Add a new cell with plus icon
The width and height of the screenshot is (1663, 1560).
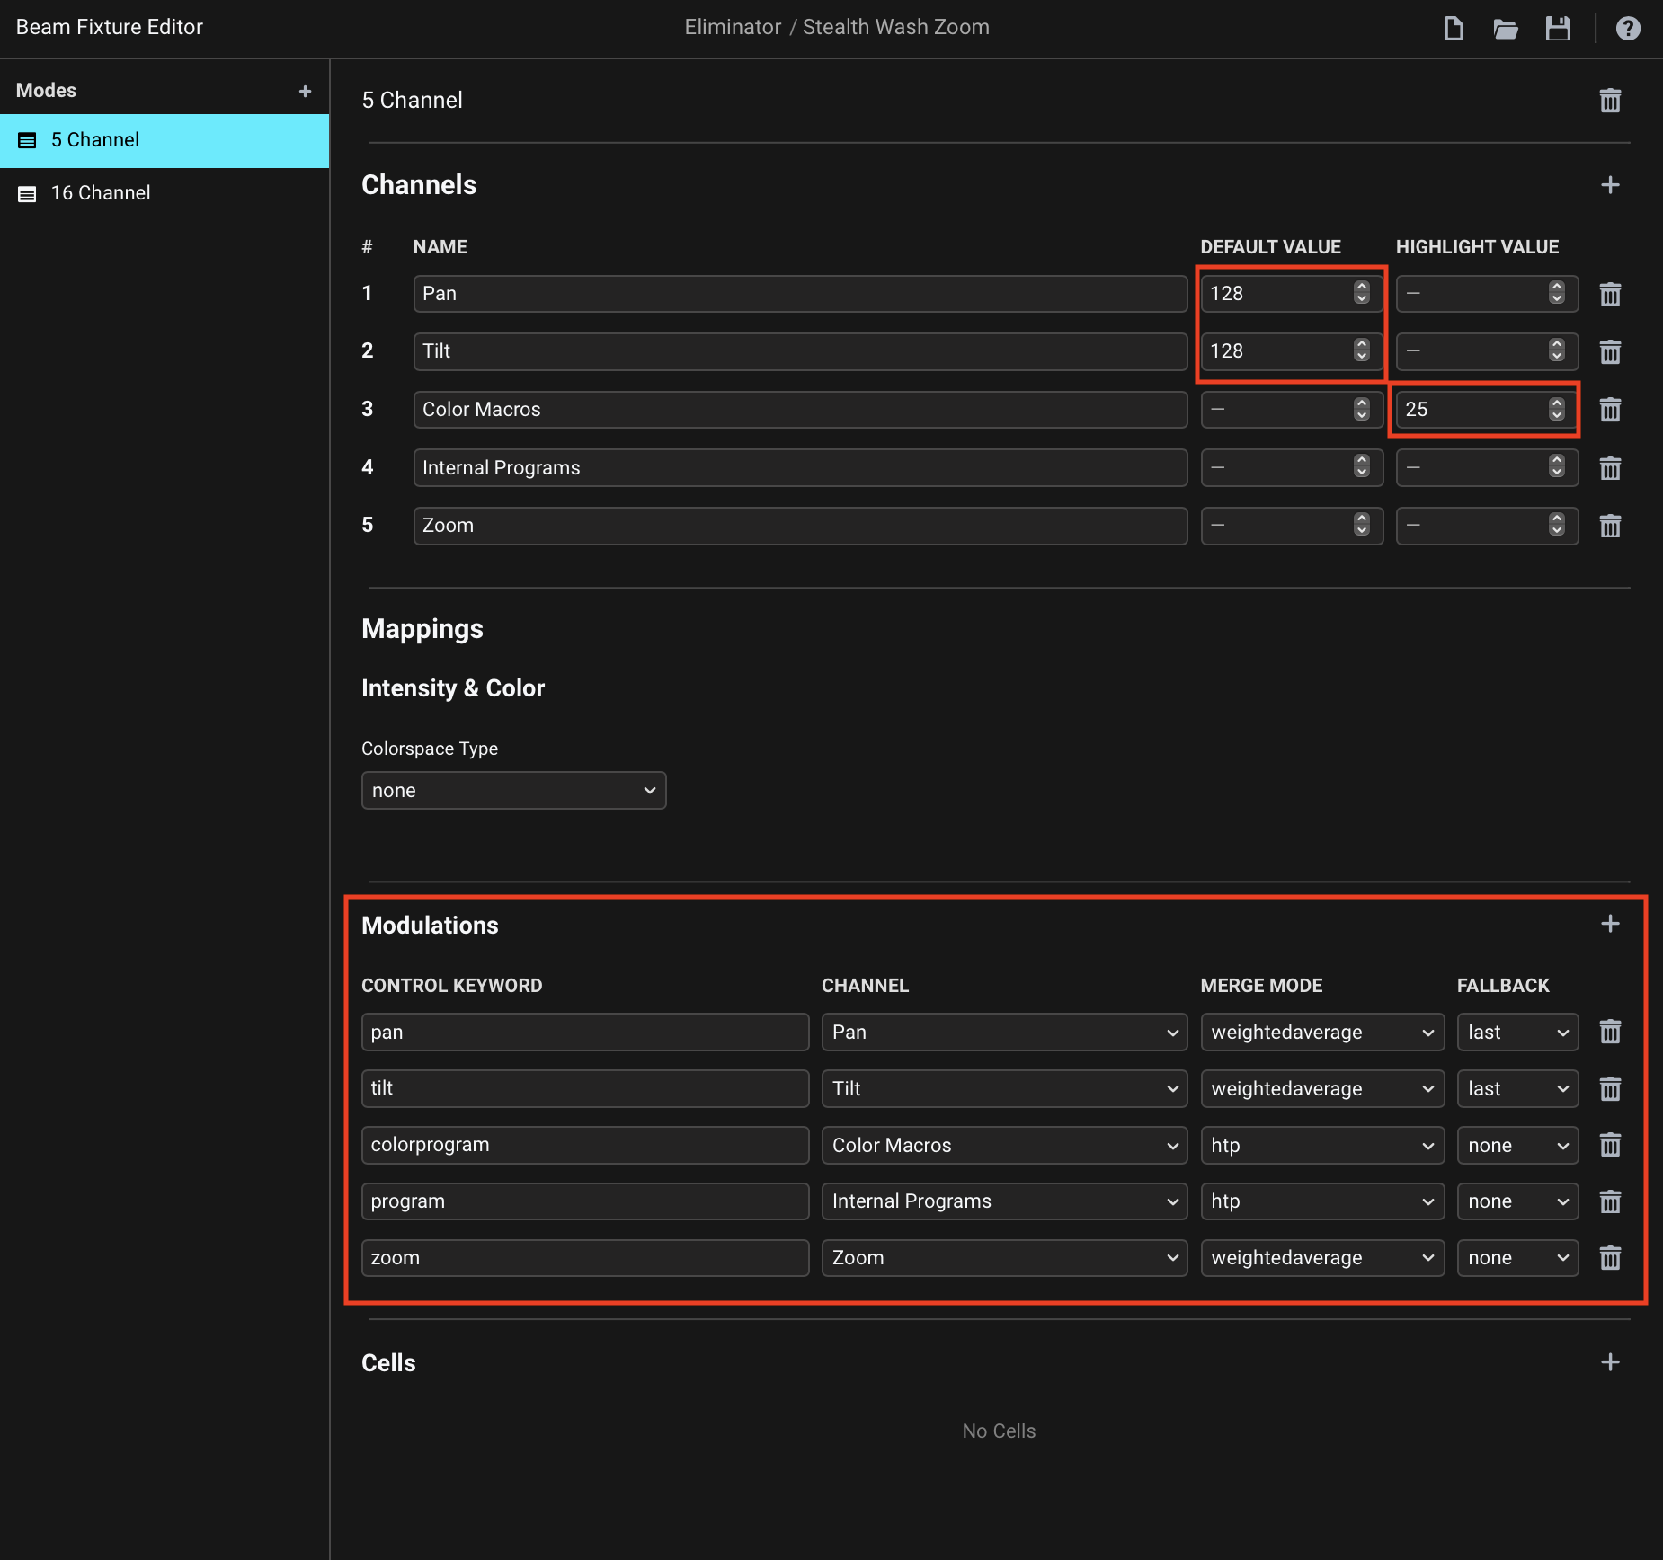pos(1610,1362)
